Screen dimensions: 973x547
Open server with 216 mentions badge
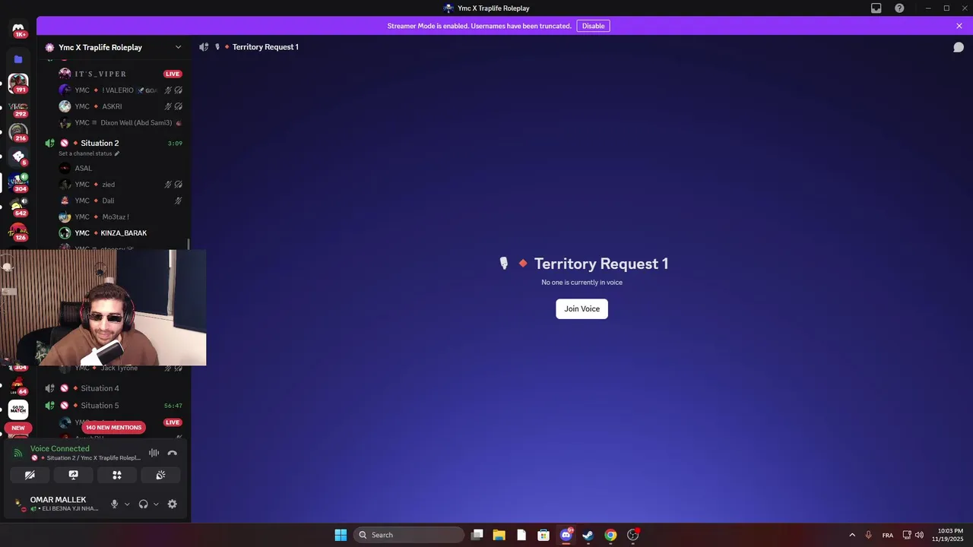tap(18, 132)
